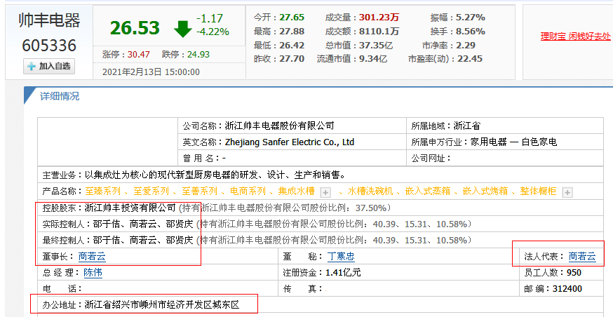Screen dimensions: 613x317
Task: Open the 嵌入式烤箱 product link
Action: (x=485, y=191)
